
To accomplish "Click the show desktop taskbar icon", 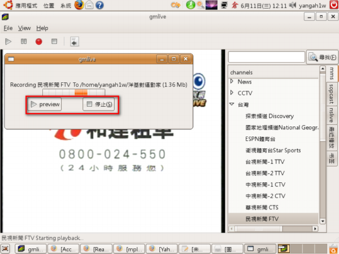I will click(6, 248).
